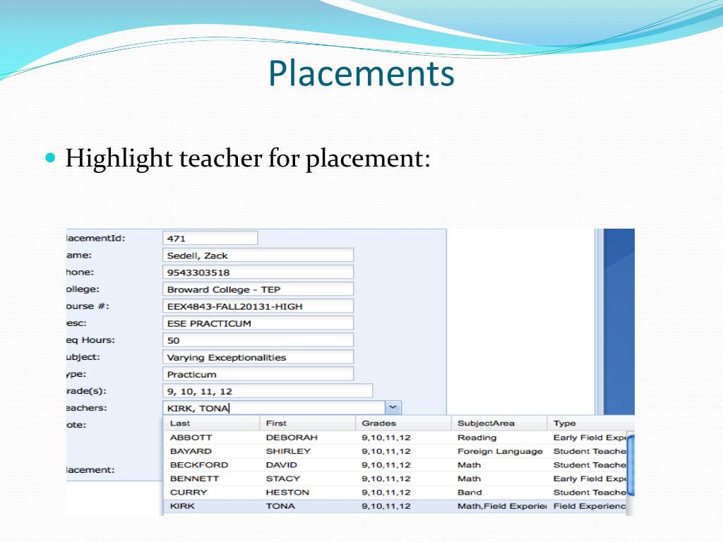Click Math subject in BECKFORD row
Screen dimensions: 723x542
(469, 465)
